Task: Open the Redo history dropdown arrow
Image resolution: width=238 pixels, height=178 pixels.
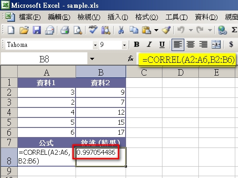Action: tap(210, 30)
